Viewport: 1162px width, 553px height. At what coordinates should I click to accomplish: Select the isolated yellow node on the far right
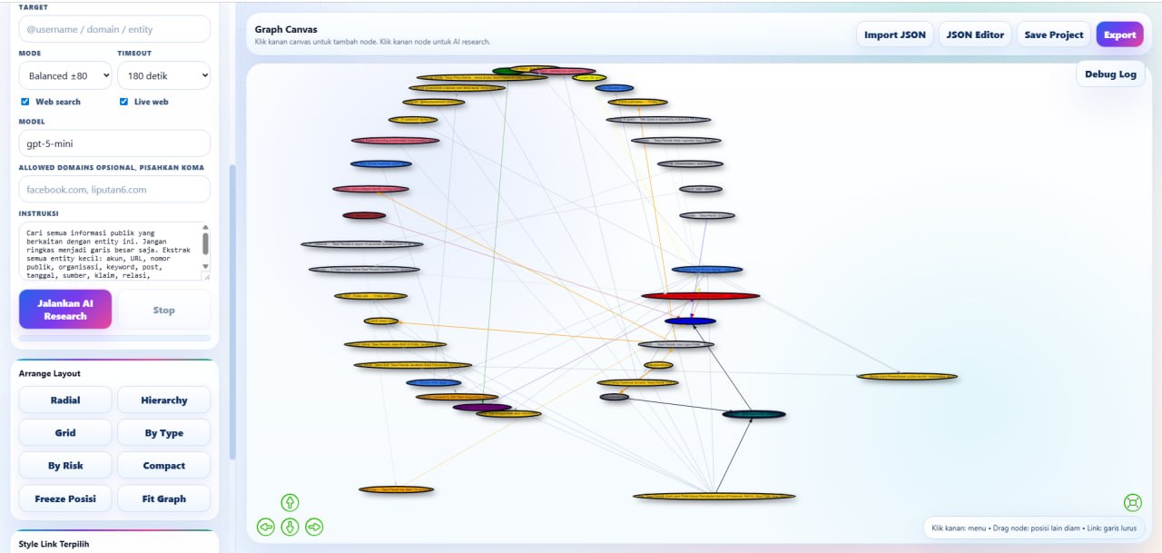click(x=907, y=376)
